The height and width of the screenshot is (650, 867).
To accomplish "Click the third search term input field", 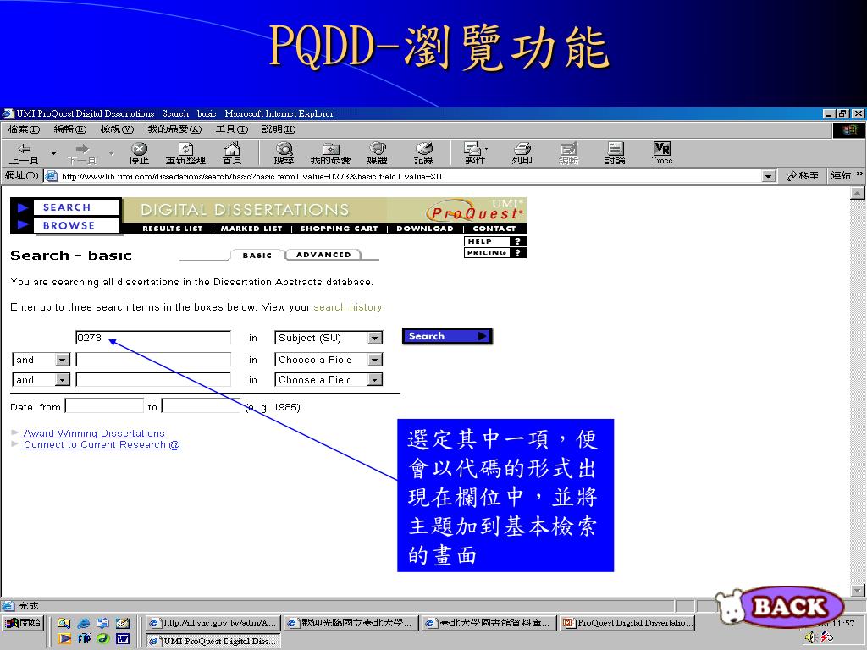I will click(153, 380).
